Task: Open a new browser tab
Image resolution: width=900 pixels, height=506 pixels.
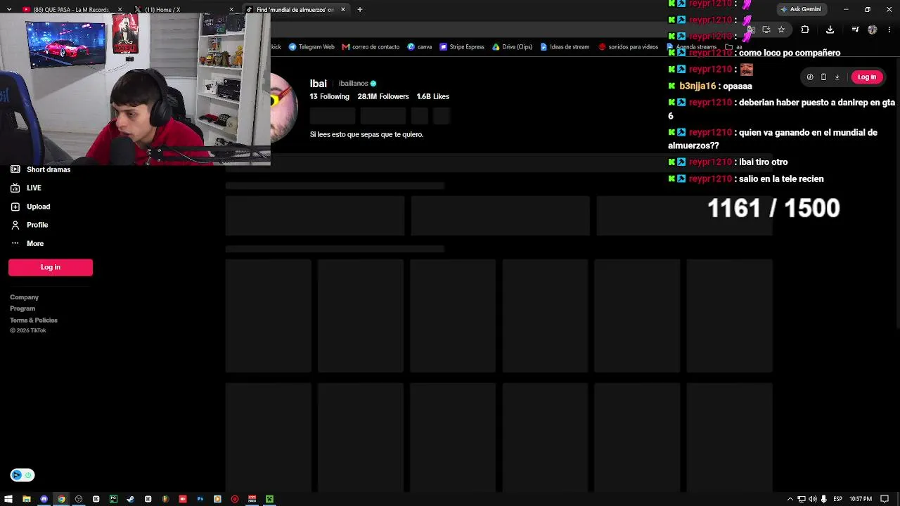Action: tap(360, 10)
